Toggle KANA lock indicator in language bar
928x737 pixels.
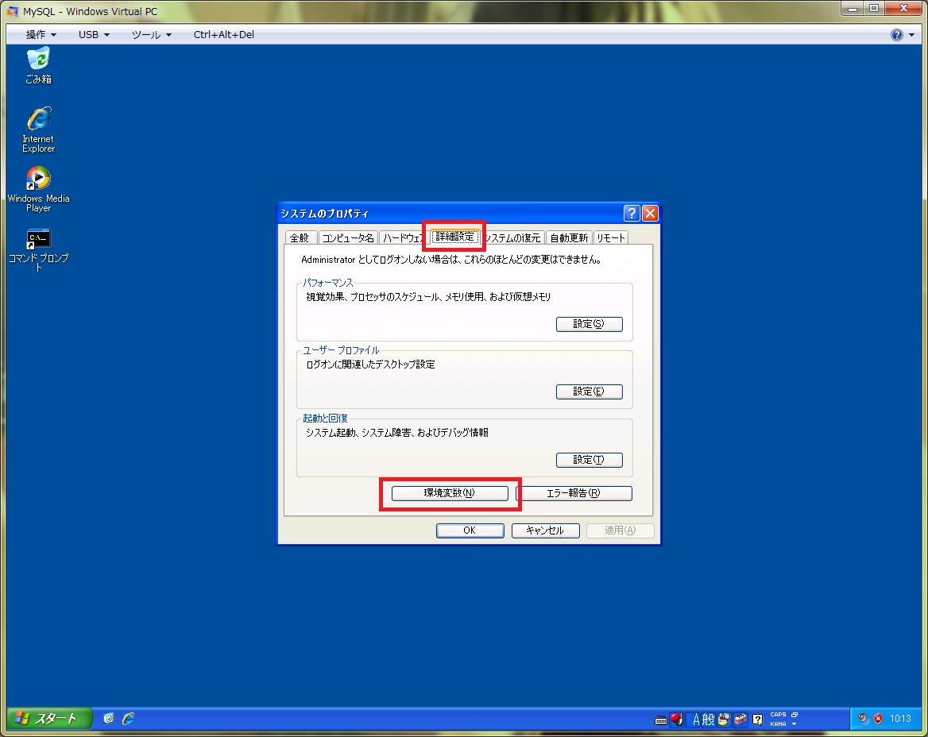tap(778, 724)
